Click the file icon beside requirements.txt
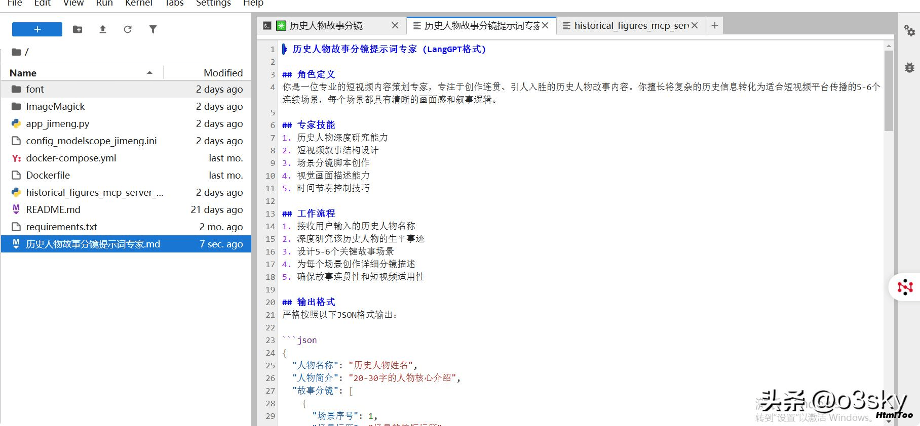920x426 pixels. click(16, 227)
